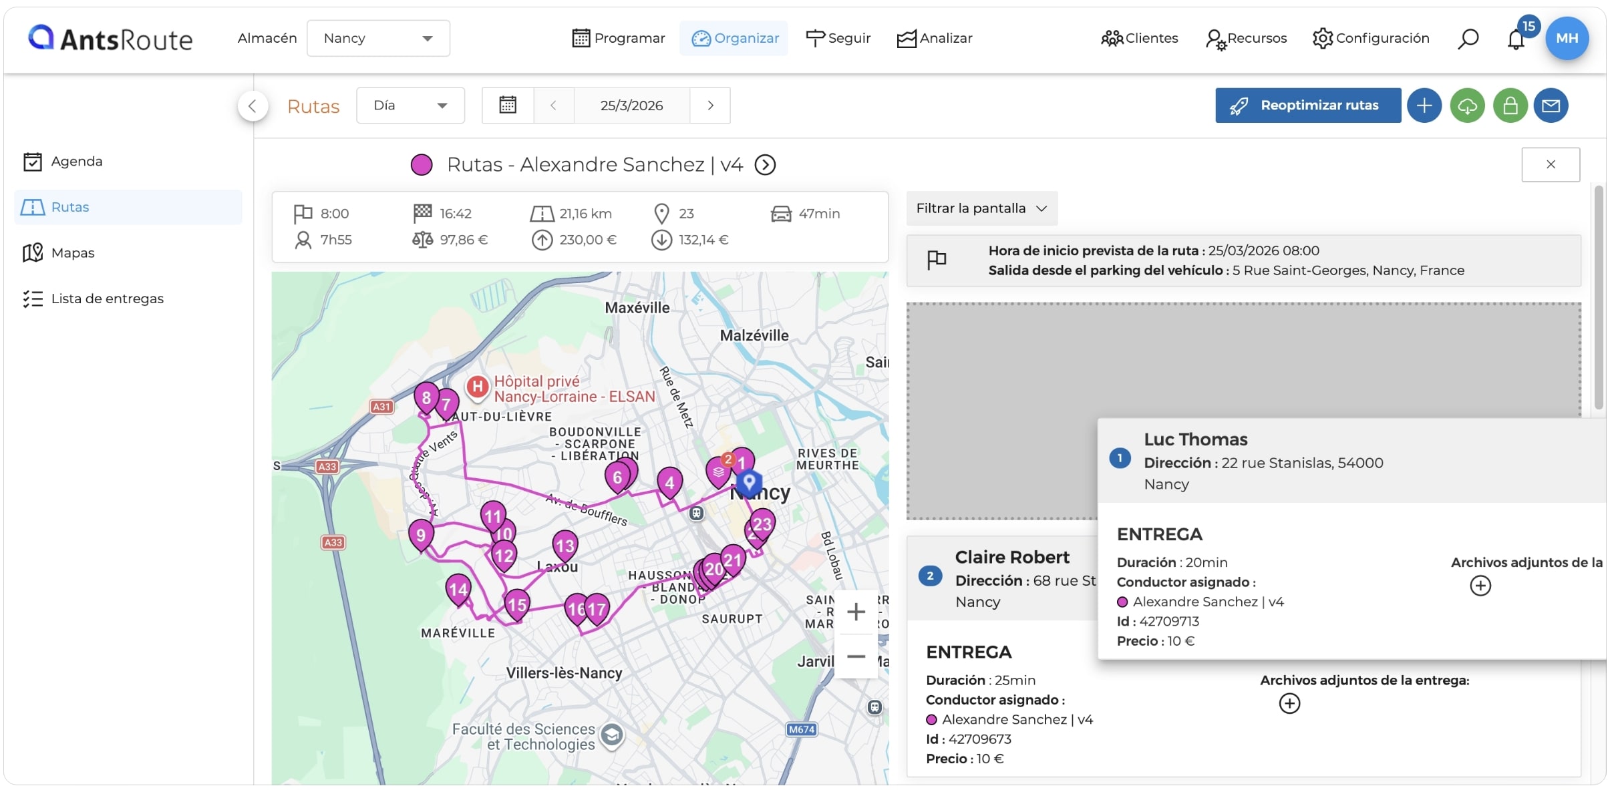
Task: Open the Programar menu
Action: [619, 38]
